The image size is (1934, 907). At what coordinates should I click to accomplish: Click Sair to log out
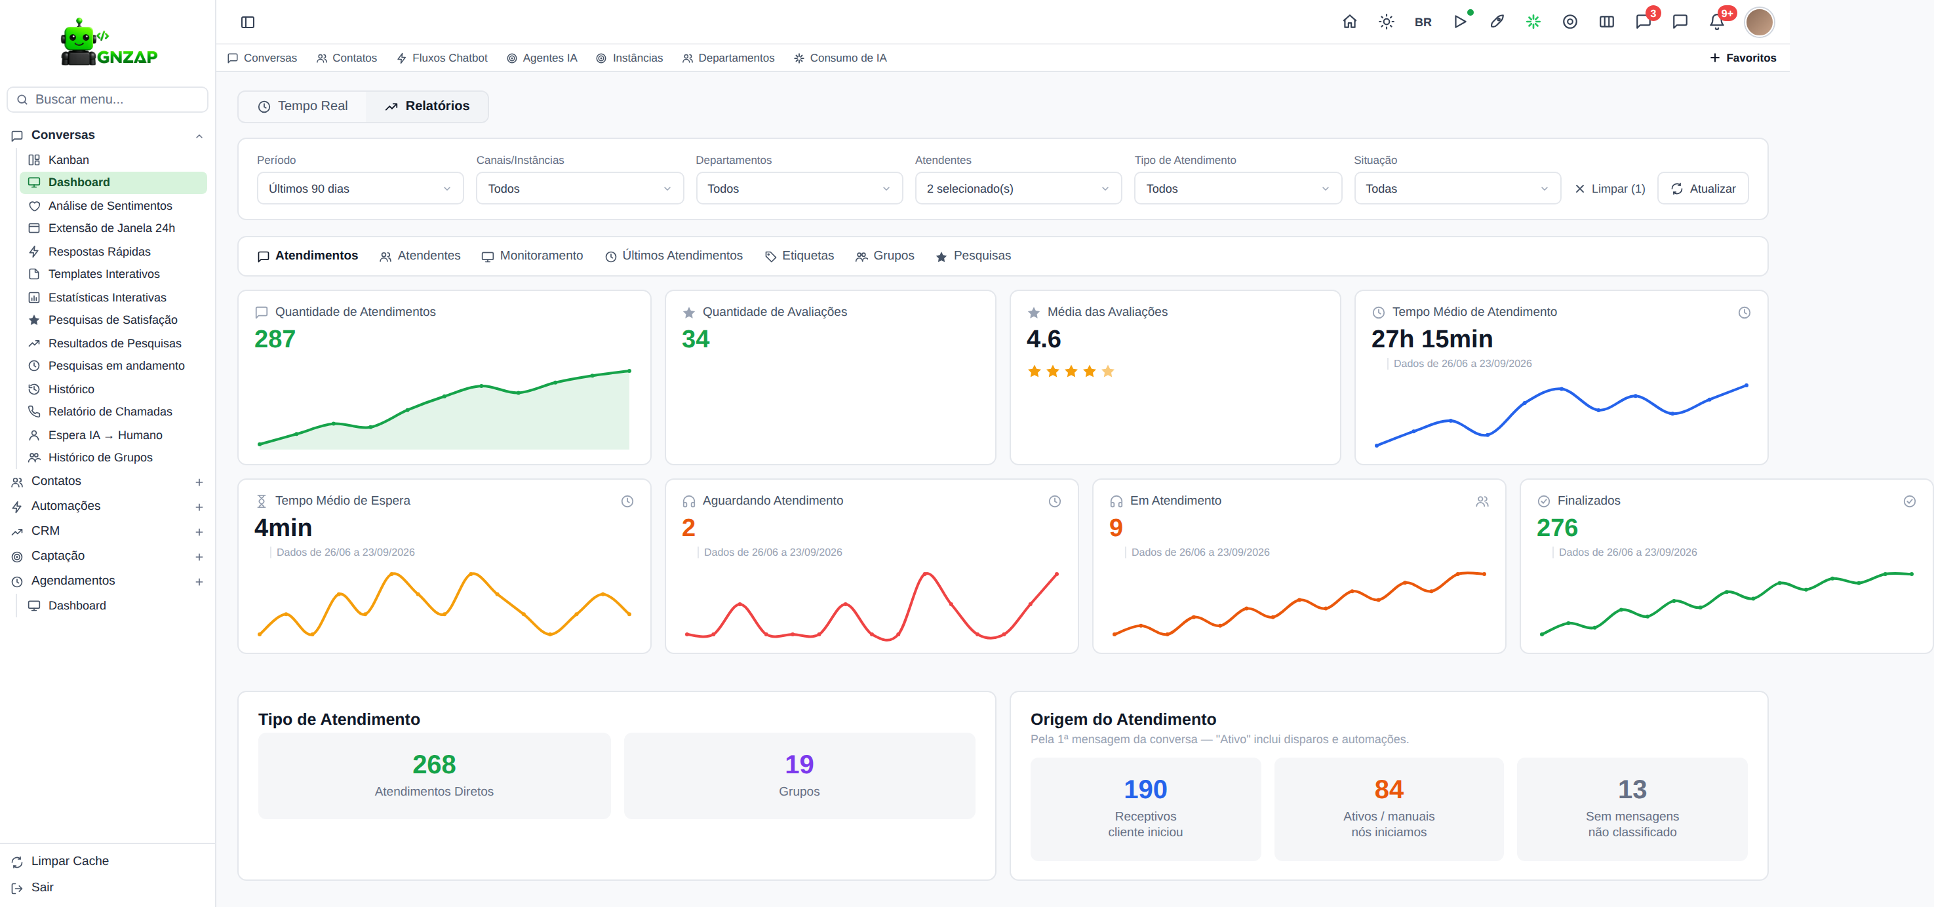[33, 887]
